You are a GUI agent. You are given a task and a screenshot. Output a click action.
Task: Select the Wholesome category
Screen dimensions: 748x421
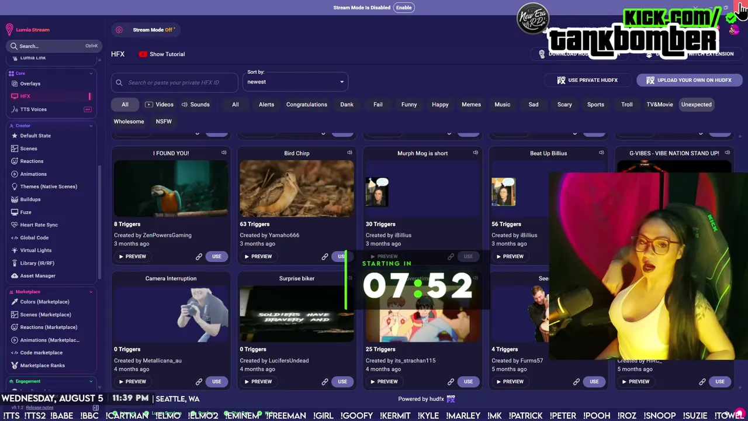pyautogui.click(x=129, y=122)
